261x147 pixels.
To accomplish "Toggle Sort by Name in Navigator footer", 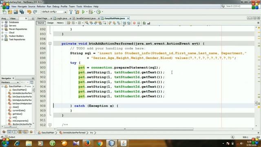I will tap(25, 132).
